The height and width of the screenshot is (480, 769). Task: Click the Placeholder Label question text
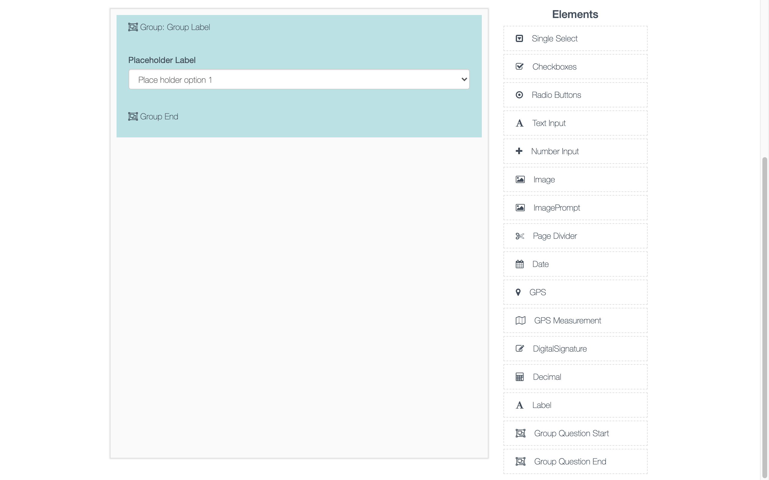[162, 60]
